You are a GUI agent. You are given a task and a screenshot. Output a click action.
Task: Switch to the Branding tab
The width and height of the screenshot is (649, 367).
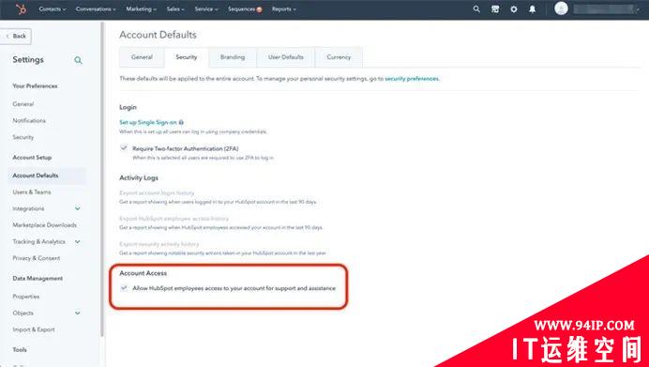click(x=233, y=57)
